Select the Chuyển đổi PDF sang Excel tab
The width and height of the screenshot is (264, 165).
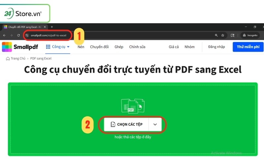25,27
